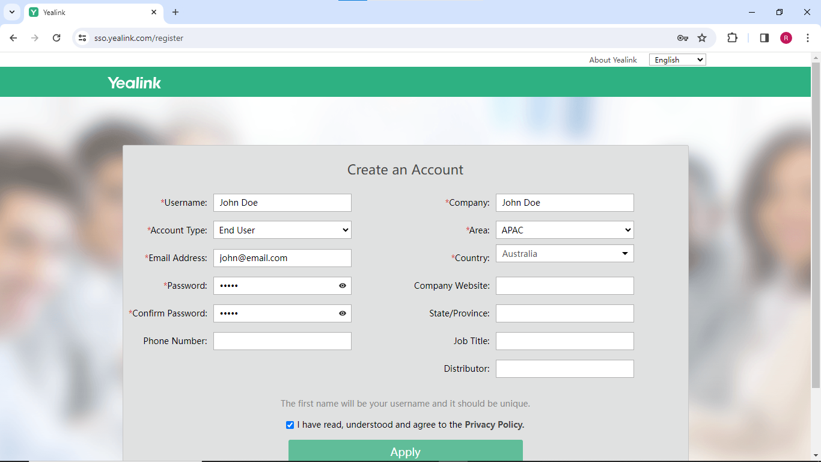
Task: Uncheck the Privacy Policy agreement checkbox
Action: click(x=290, y=425)
